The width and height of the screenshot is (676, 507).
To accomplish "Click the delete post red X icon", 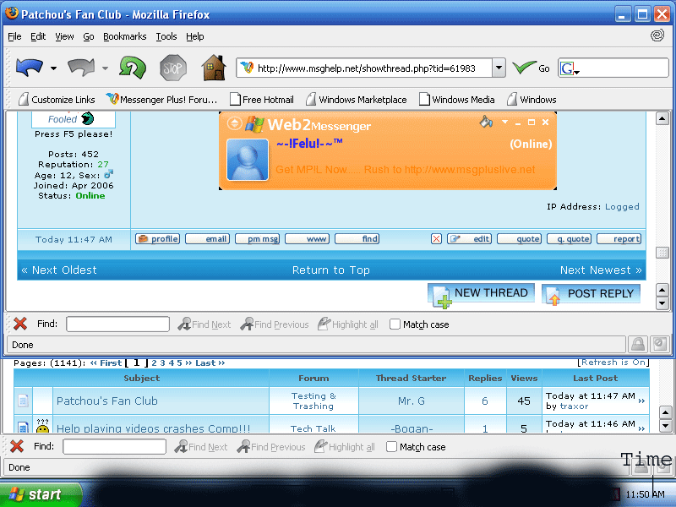I will tap(436, 239).
